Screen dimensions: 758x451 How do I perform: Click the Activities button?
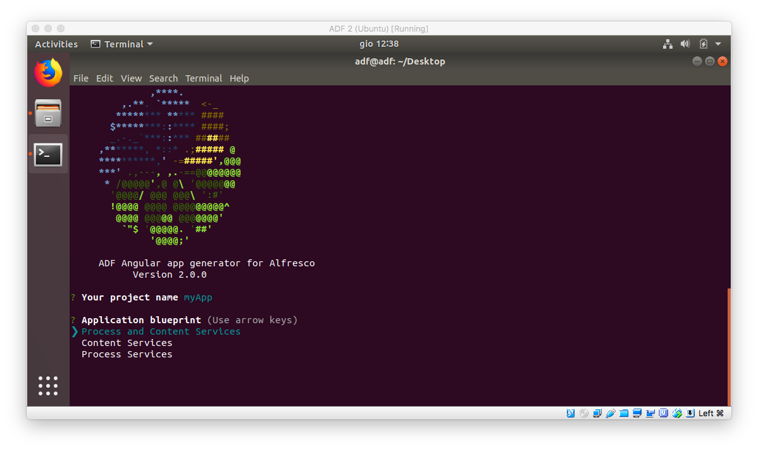pos(56,44)
